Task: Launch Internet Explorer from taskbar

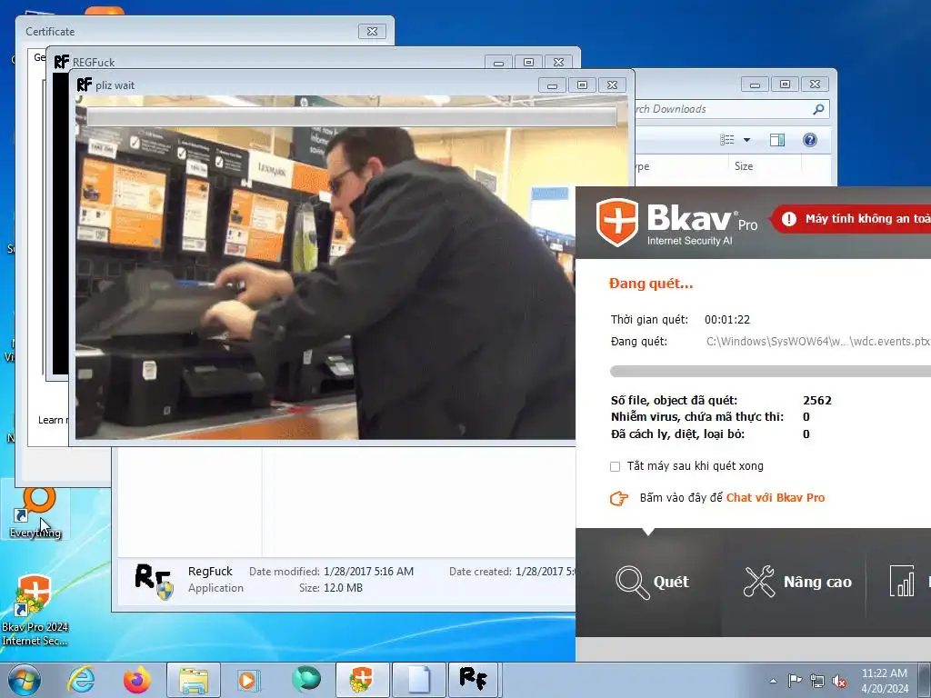Action: [80, 680]
